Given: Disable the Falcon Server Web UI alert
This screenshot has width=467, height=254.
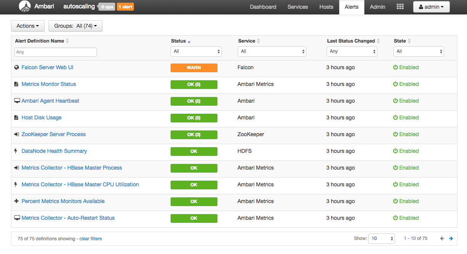Looking at the screenshot, I should 406,67.
